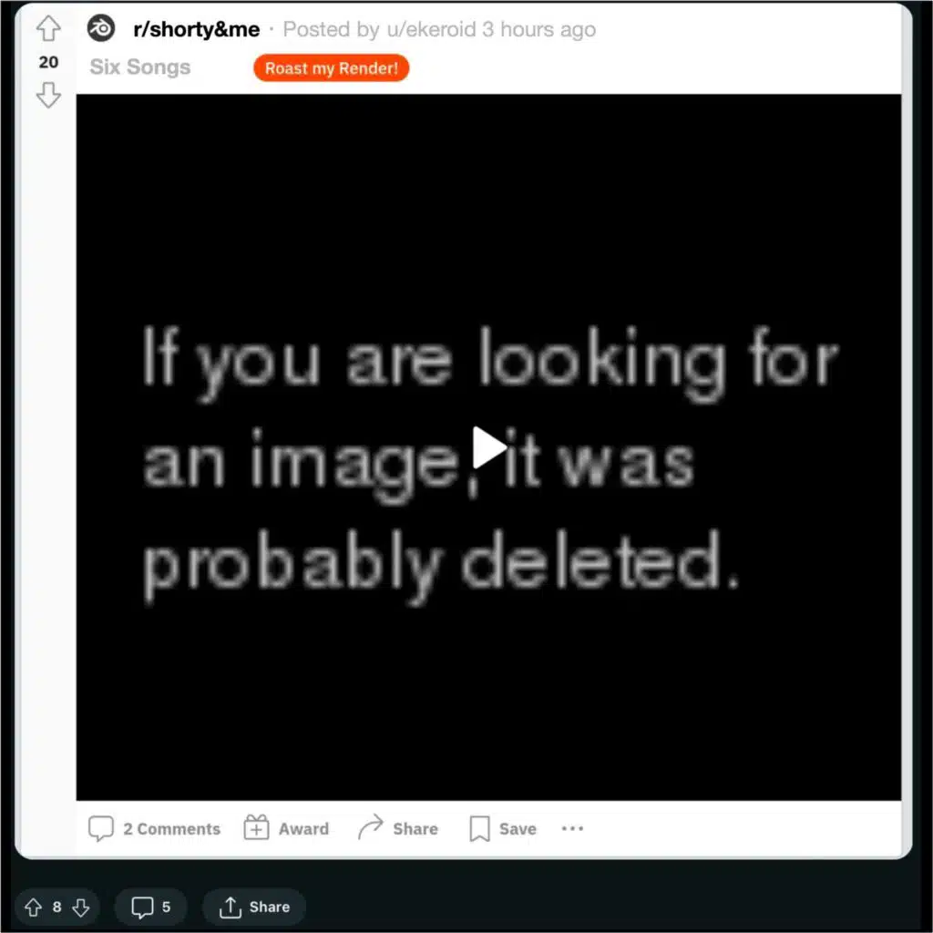Open the bottom bar 5 comments bubble

pyautogui.click(x=150, y=907)
